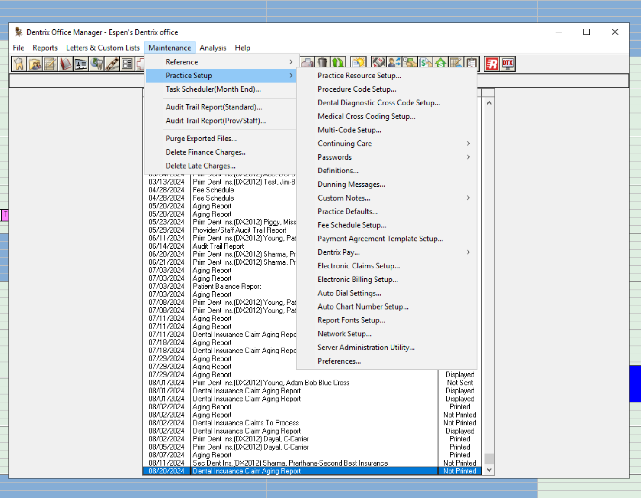
Task: Choose Purge Exported Files
Action: [x=221, y=139]
